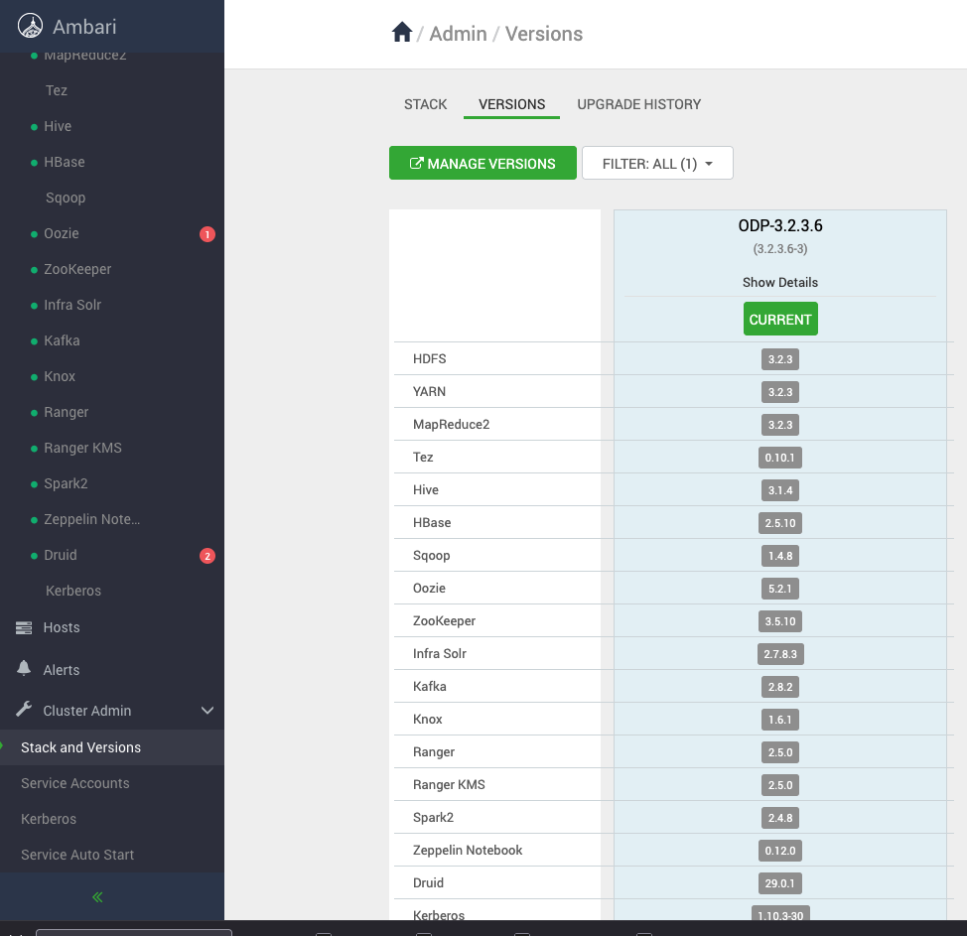
Task: Click HBase version badge 2.5.10
Action: point(780,523)
